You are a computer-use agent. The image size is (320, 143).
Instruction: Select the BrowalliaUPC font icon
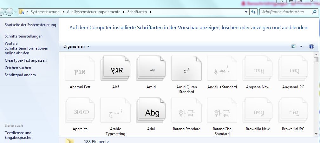point(293,110)
